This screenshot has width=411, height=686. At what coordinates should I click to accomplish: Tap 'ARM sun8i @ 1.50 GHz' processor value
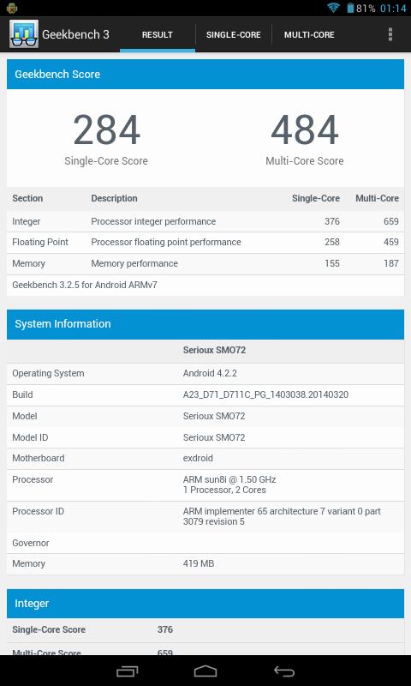pyautogui.click(x=229, y=479)
